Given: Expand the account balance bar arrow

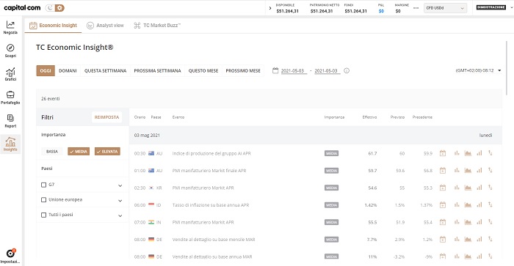Looking at the screenshot, I should coord(270,8).
